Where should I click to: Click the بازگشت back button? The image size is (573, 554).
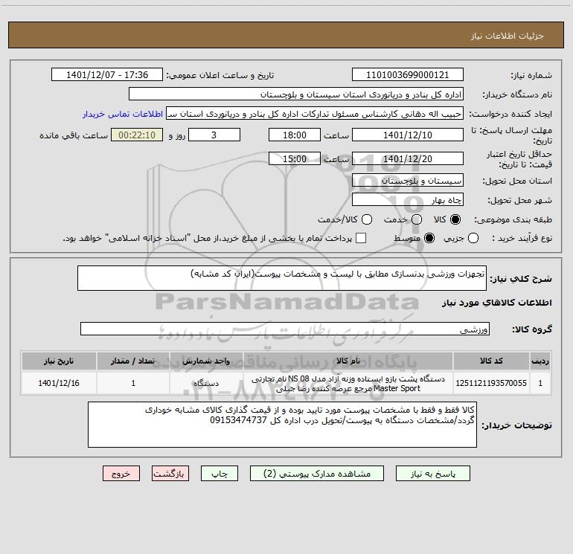point(170,474)
